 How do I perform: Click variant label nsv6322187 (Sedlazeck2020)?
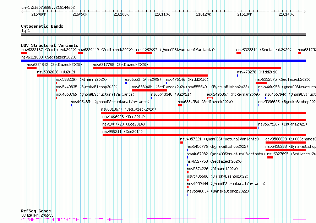[x=49, y=50]
